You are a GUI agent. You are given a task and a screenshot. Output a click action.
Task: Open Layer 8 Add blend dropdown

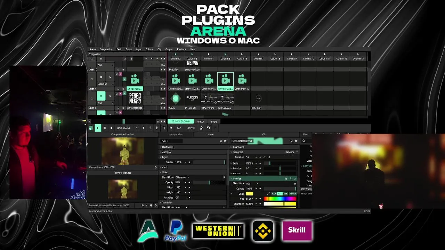point(105,103)
